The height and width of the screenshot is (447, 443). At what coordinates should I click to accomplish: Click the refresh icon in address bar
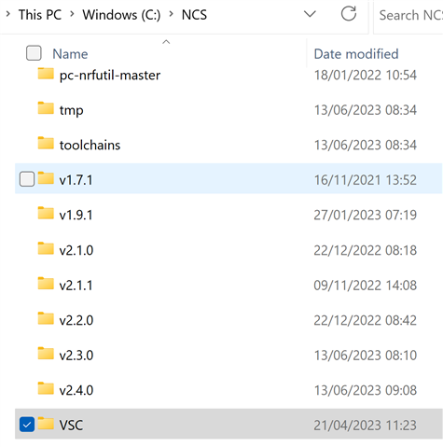point(349,14)
